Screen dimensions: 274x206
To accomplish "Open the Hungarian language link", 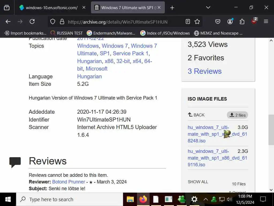I will pyautogui.click(x=89, y=76).
